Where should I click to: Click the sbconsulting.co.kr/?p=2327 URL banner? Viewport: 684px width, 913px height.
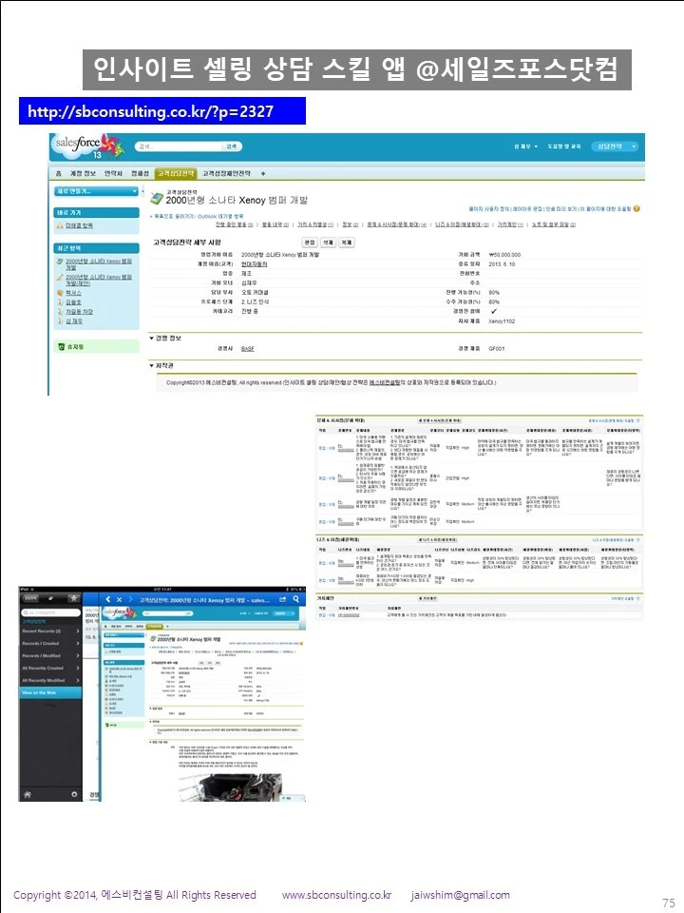coord(162,111)
